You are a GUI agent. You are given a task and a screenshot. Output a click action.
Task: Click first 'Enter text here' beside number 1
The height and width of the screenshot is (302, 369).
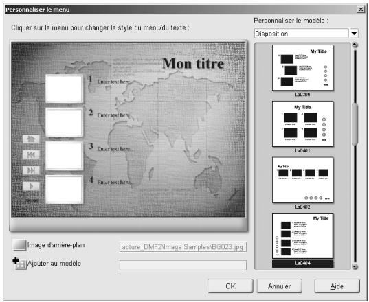[x=114, y=82]
